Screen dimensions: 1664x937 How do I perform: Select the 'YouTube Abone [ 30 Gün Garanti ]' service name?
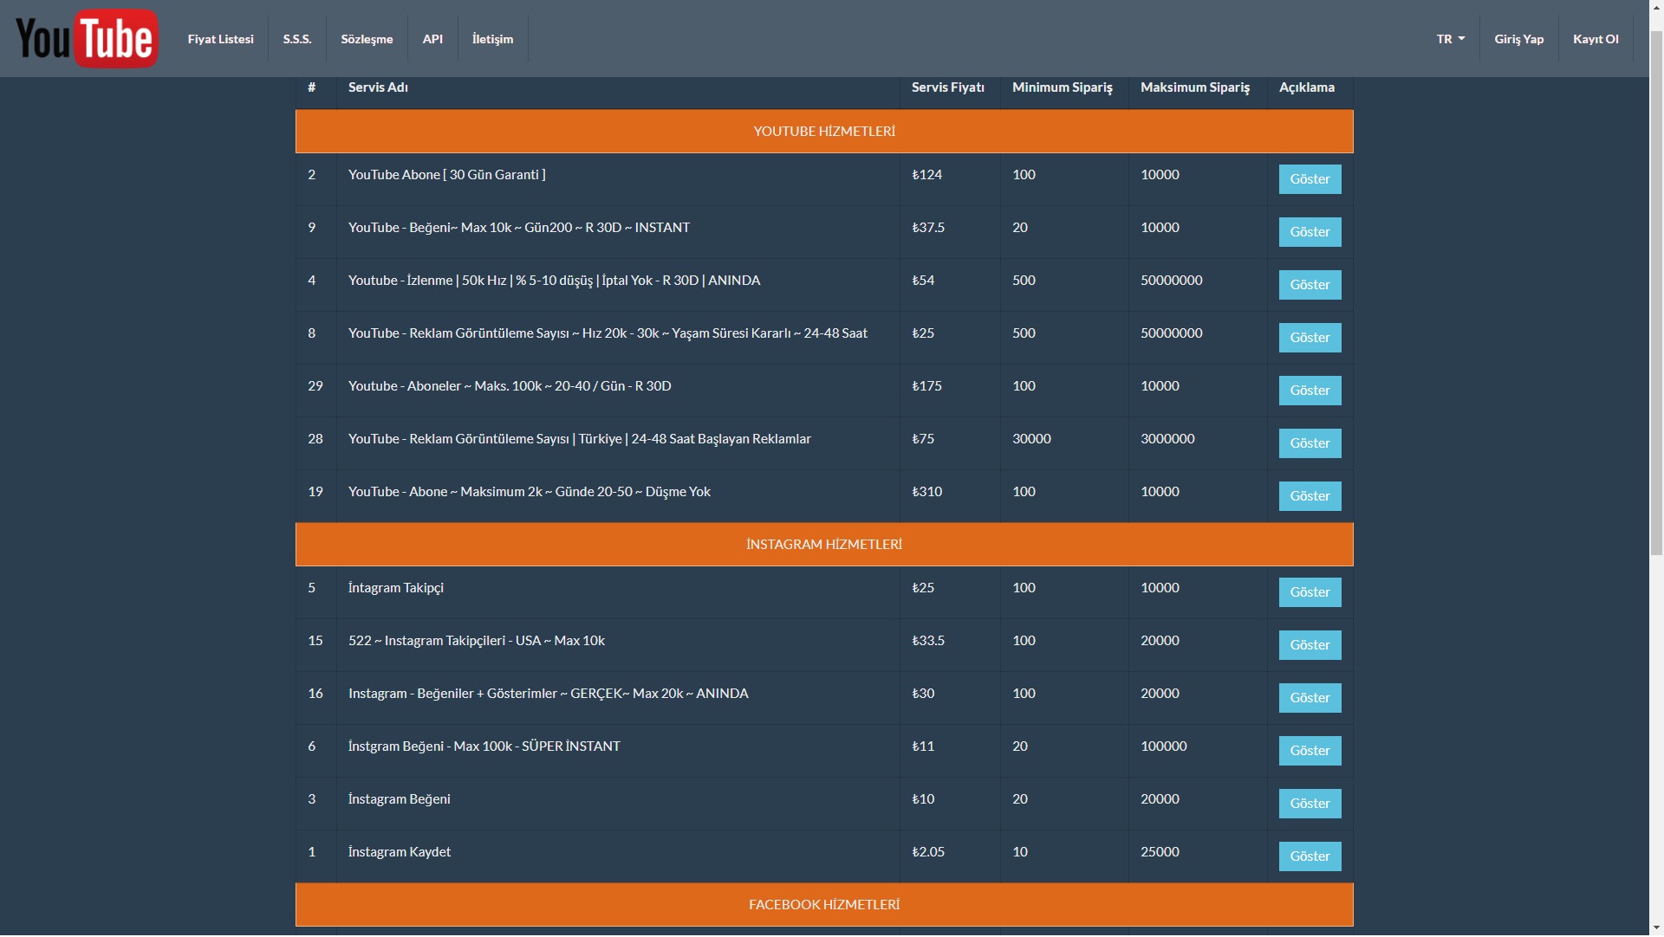[447, 175]
